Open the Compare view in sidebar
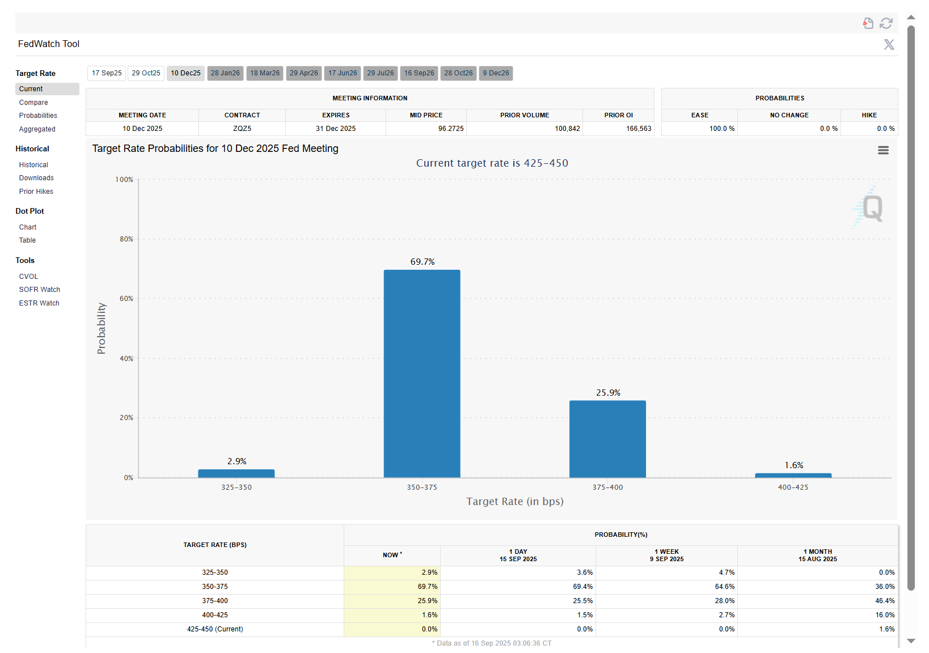Screen dimensions: 929x653 click(x=33, y=103)
